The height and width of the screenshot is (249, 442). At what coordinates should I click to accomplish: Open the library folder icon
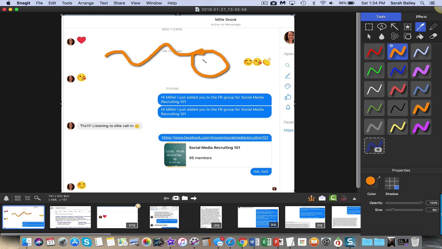click(185, 198)
